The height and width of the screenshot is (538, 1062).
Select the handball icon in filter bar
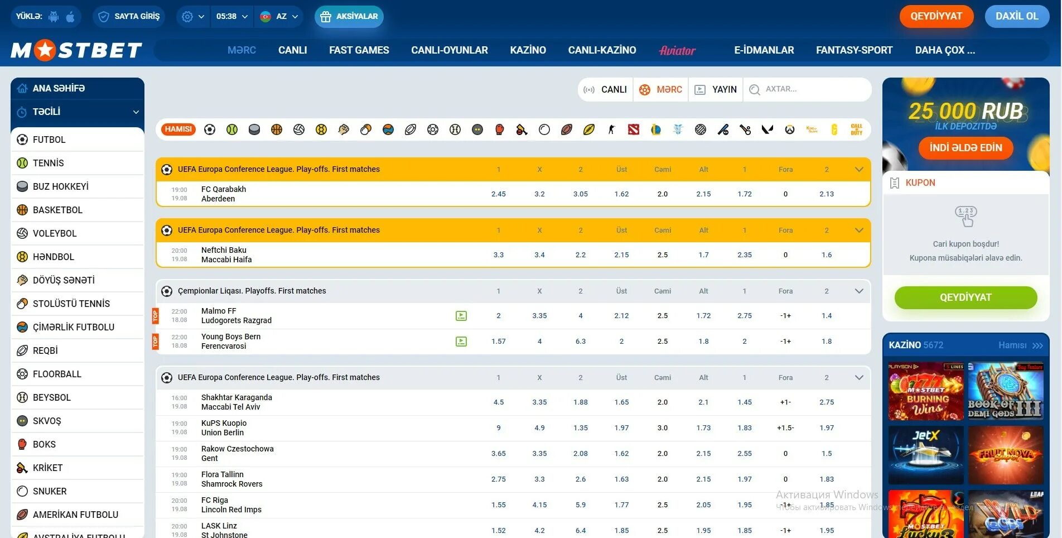(x=321, y=129)
